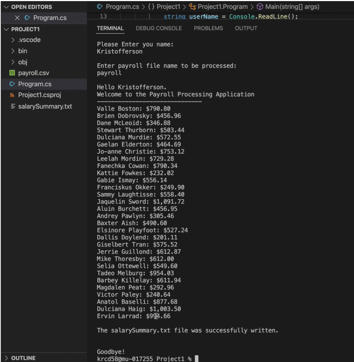Image resolution: width=354 pixels, height=362 pixels.
Task: Open payroll.csv file
Action: [x=34, y=73]
